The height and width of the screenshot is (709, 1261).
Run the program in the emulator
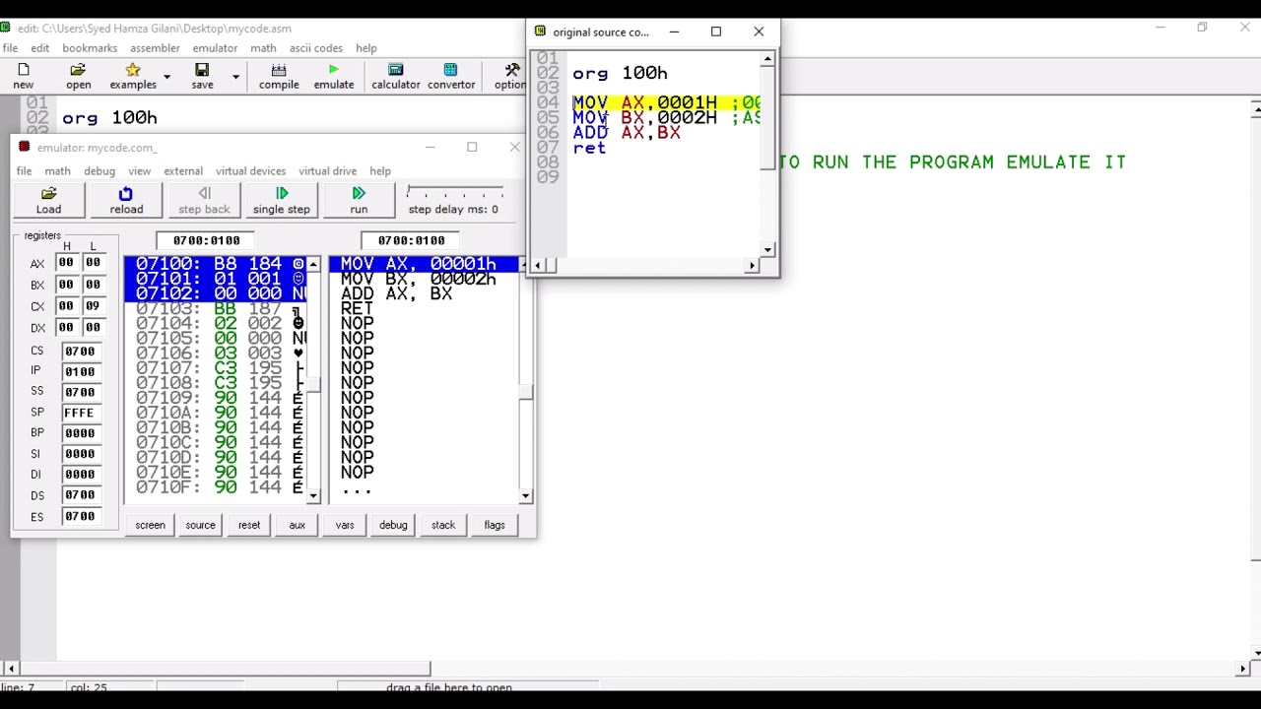(x=359, y=200)
